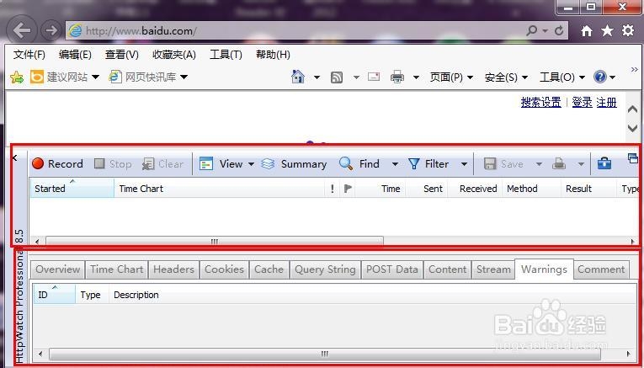The image size is (644, 368).
Task: Open the 帮助(H) menu
Action: pos(273,55)
